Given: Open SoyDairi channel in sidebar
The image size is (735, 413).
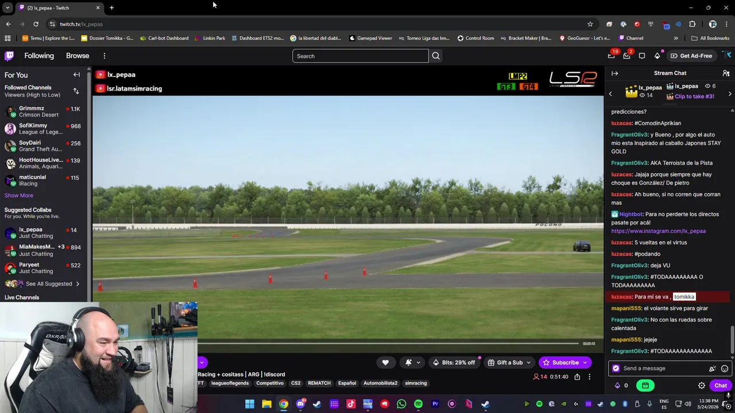Looking at the screenshot, I should coord(43,146).
